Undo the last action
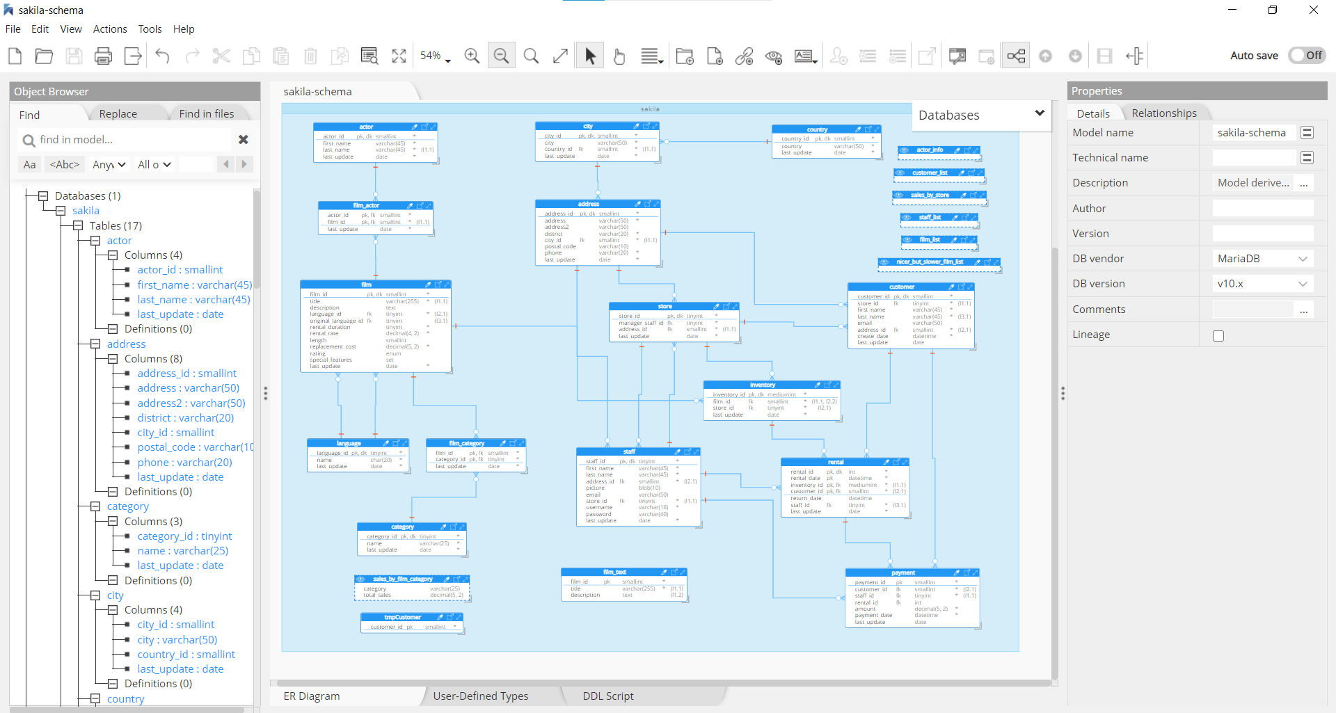 [x=163, y=56]
